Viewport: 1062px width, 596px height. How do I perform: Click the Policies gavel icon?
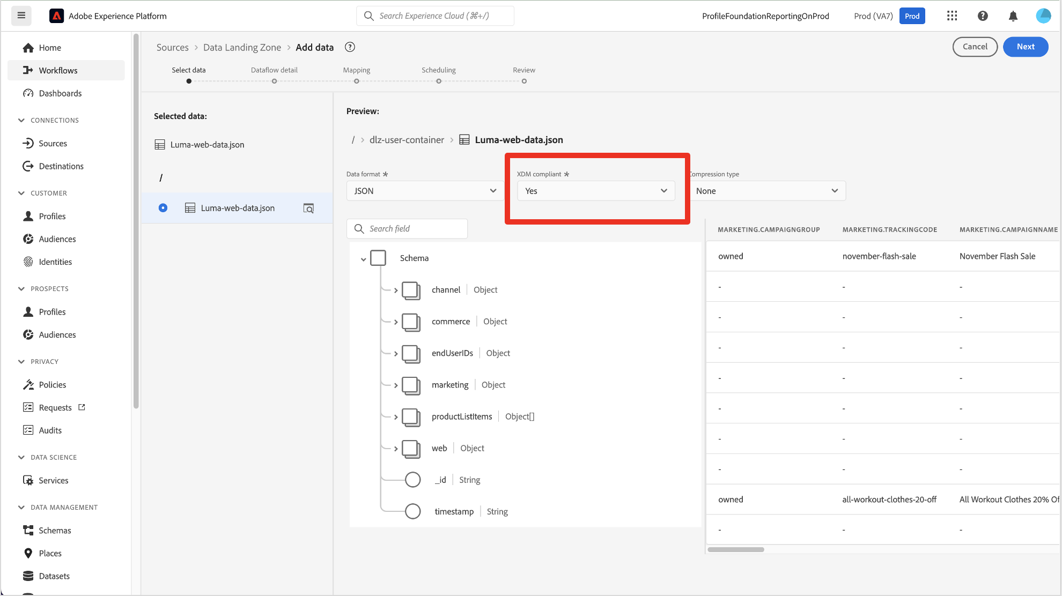28,385
